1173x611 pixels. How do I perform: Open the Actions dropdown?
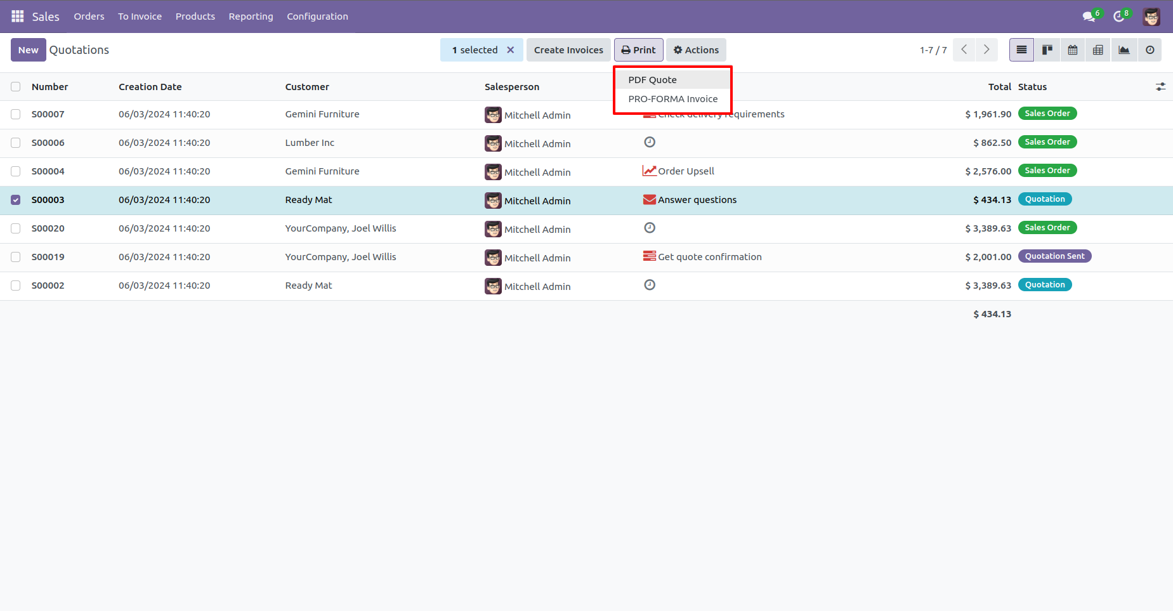pyautogui.click(x=696, y=49)
